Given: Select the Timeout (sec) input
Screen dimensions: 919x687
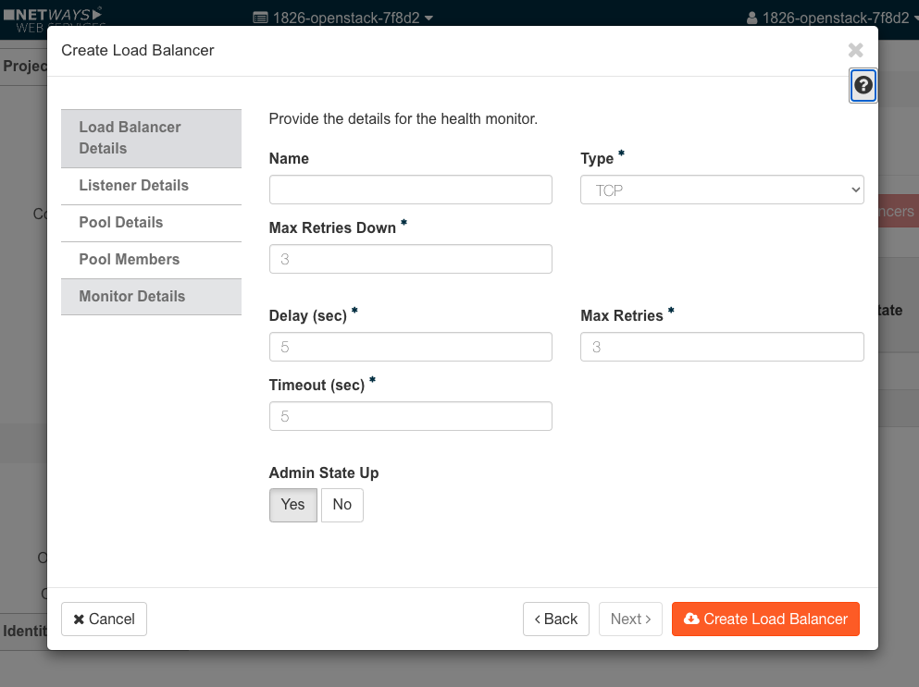Looking at the screenshot, I should [410, 416].
